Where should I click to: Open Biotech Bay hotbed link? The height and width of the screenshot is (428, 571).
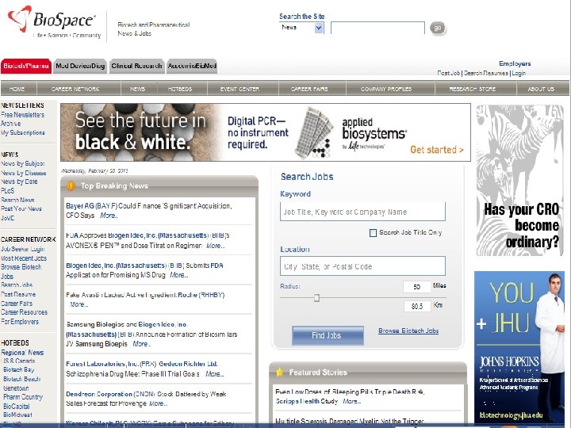[18, 369]
